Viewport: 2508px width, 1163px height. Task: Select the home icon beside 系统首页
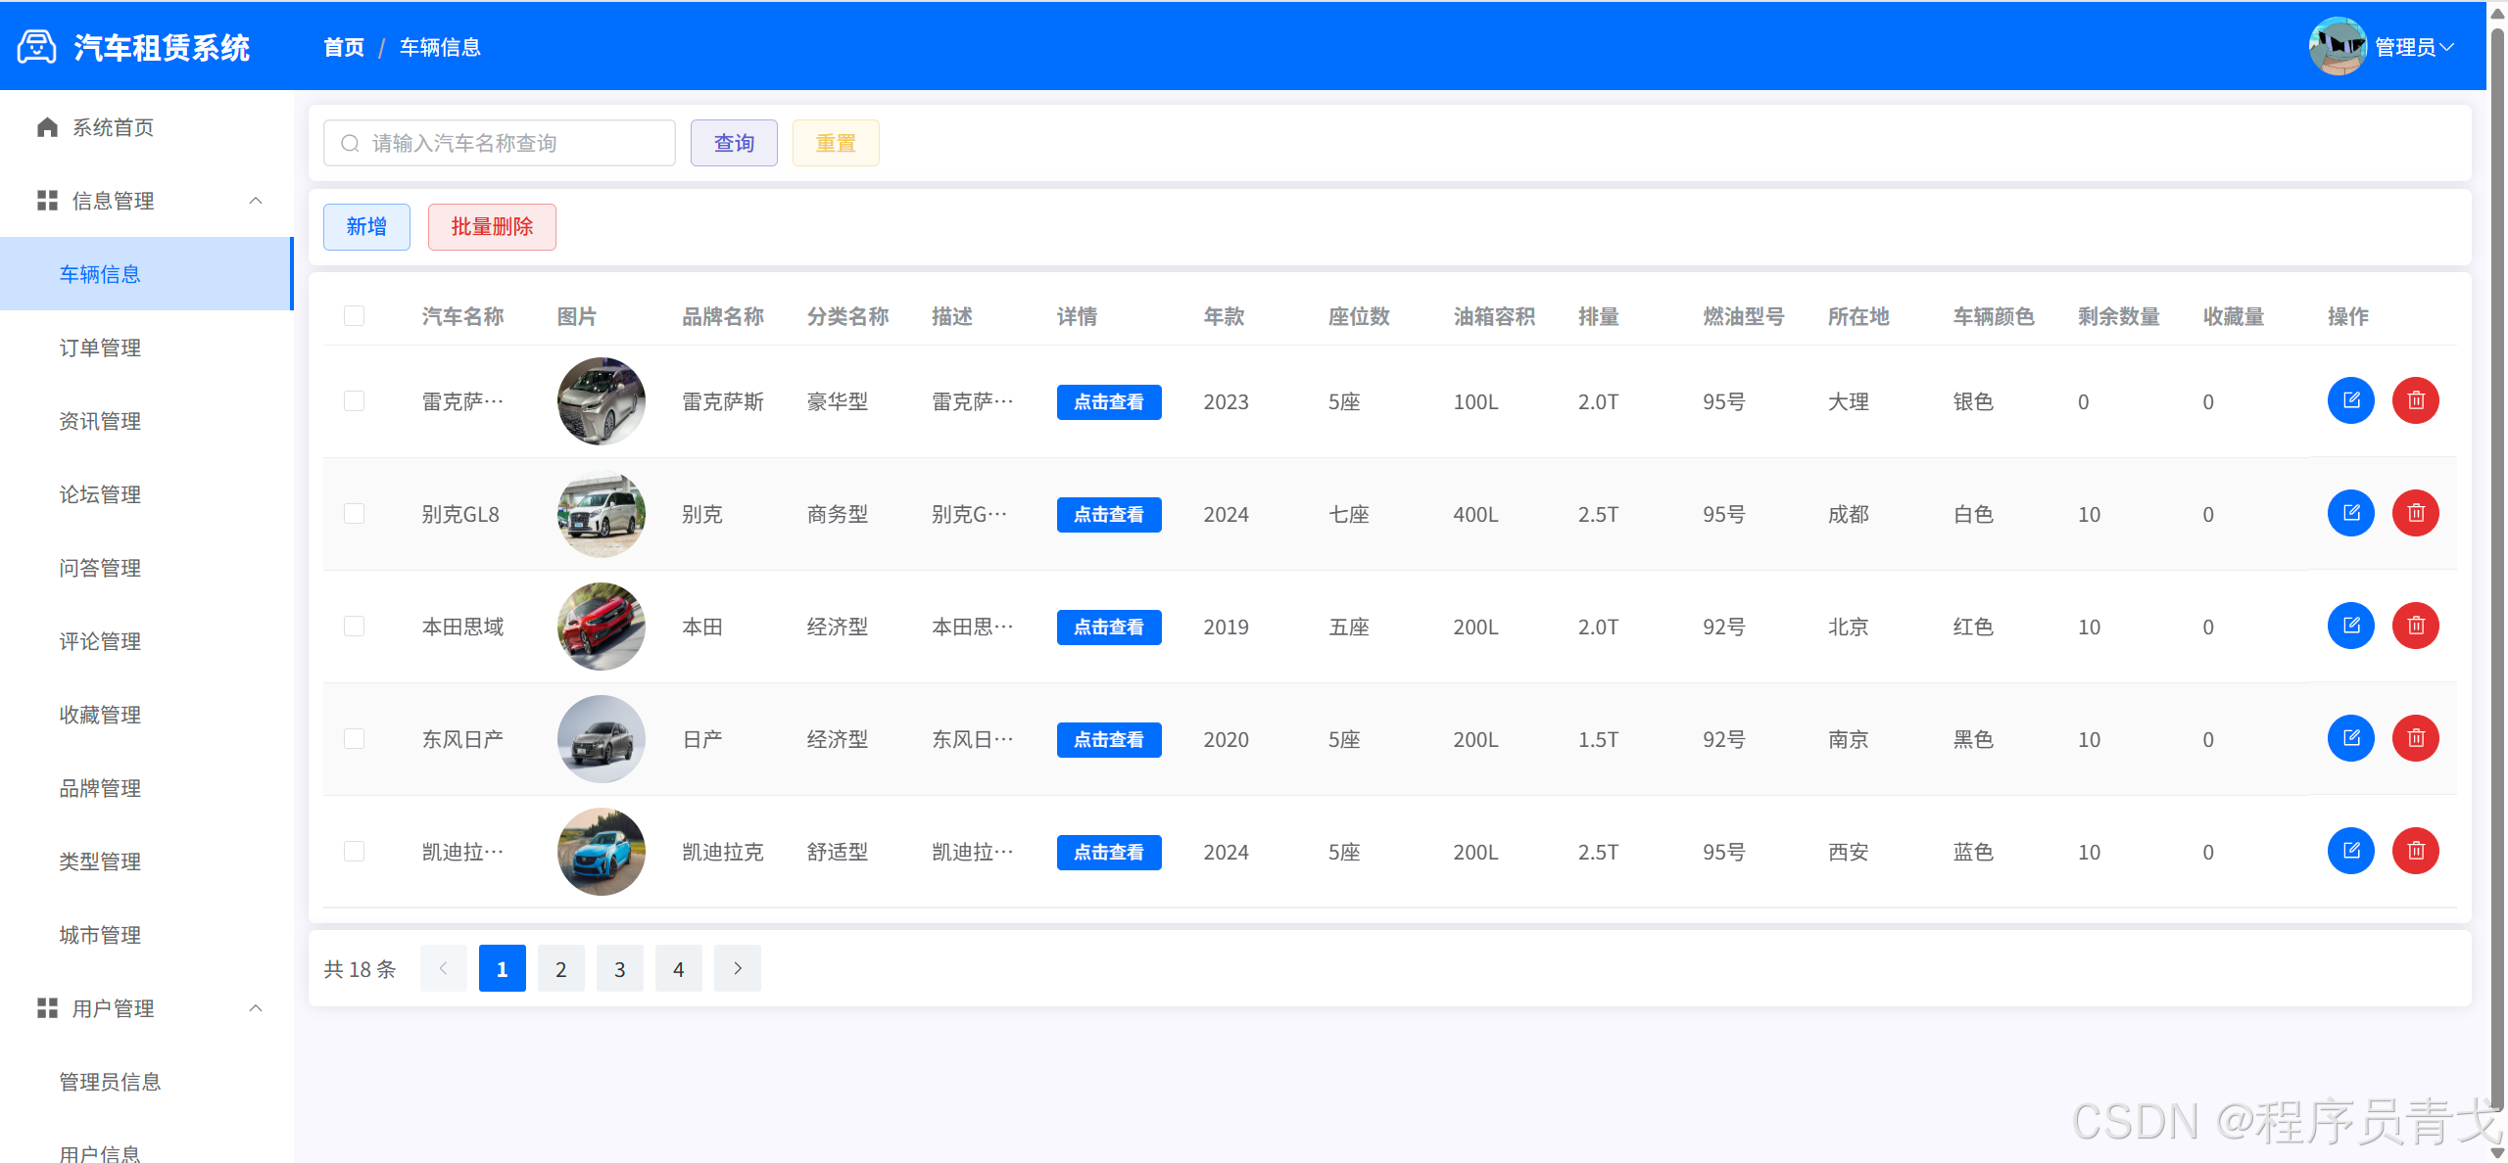pyautogui.click(x=46, y=126)
